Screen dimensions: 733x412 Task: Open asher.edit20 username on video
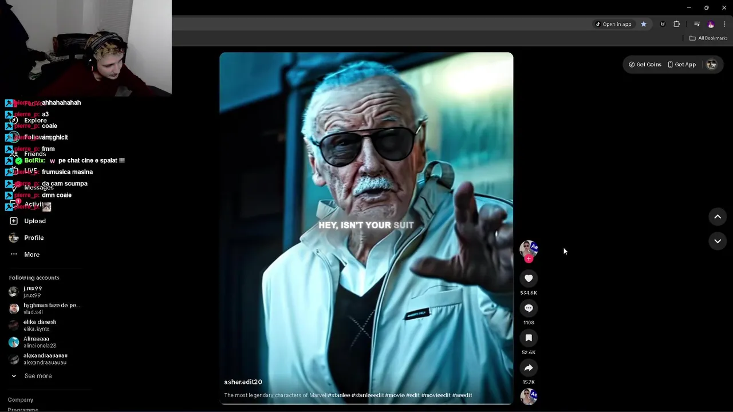243,382
